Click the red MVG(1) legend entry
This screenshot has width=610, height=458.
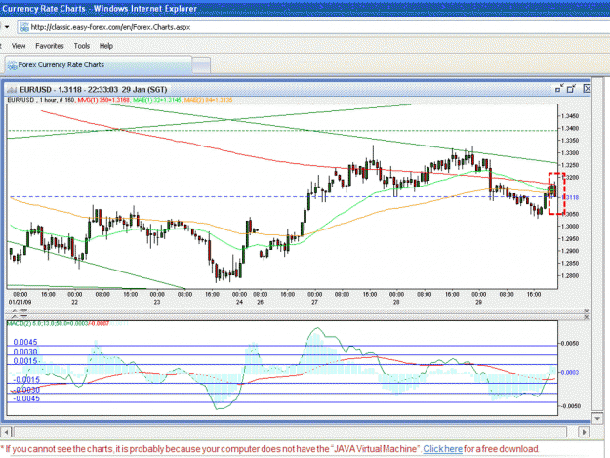click(x=103, y=100)
